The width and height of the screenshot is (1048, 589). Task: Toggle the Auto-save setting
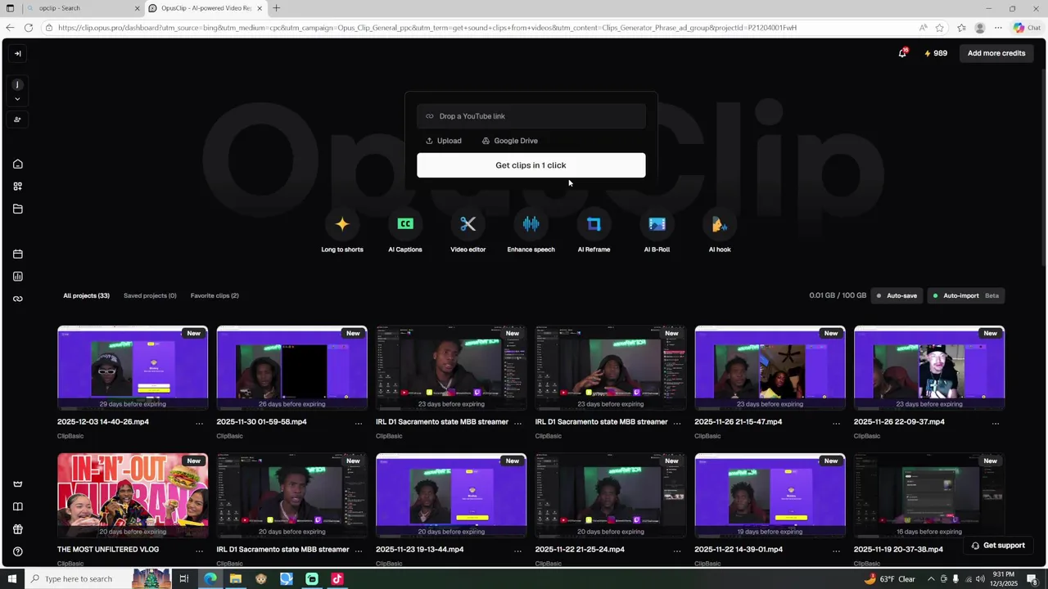coord(897,295)
